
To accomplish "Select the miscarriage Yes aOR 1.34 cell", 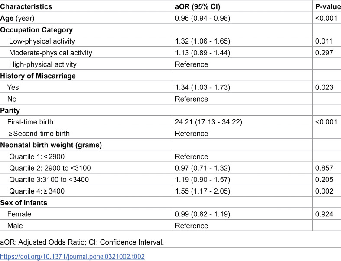I will (x=202, y=87).
